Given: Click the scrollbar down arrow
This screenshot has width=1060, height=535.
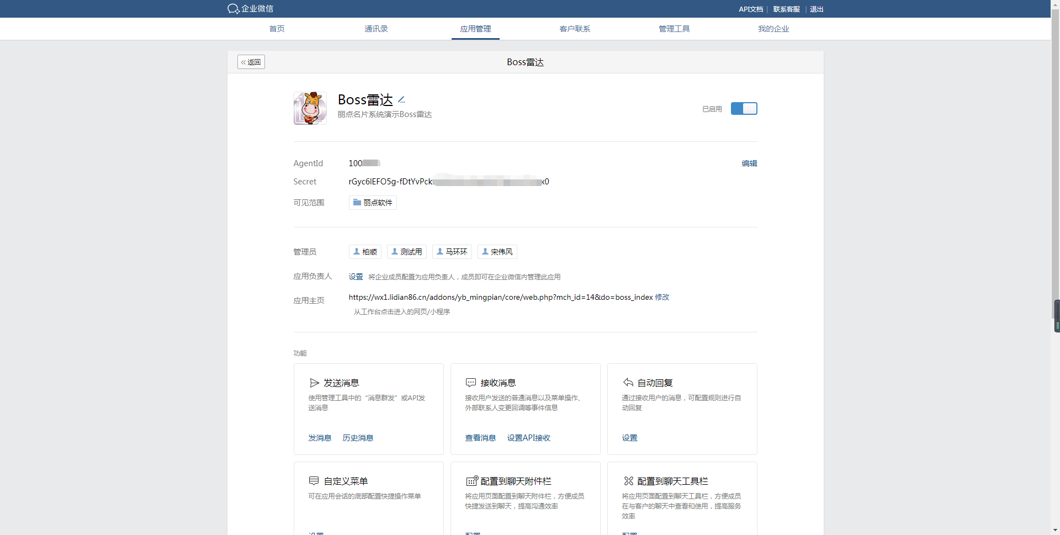Looking at the screenshot, I should [x=1056, y=531].
